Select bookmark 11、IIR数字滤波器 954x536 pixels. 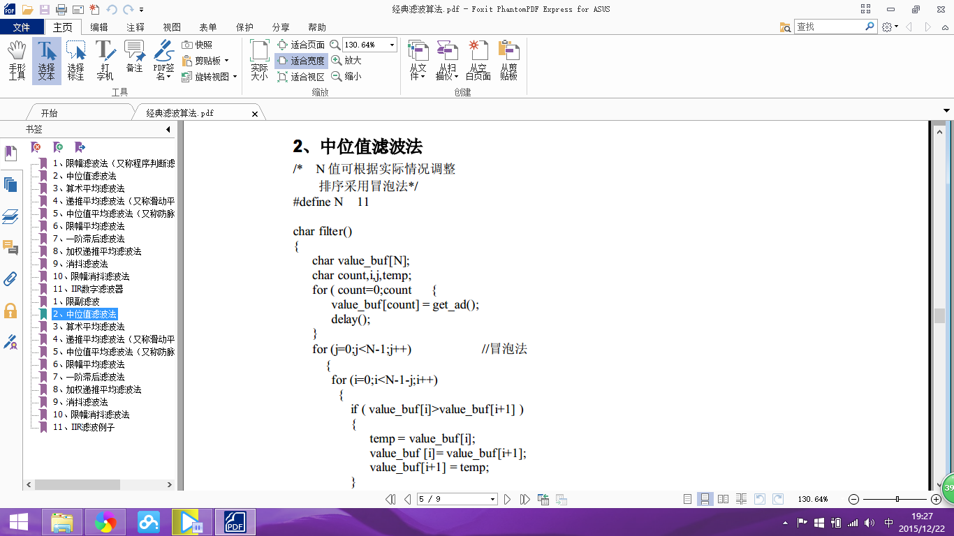pos(88,289)
